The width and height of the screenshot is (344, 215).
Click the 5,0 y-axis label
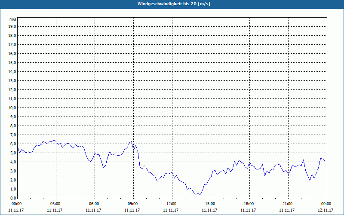click(x=13, y=153)
